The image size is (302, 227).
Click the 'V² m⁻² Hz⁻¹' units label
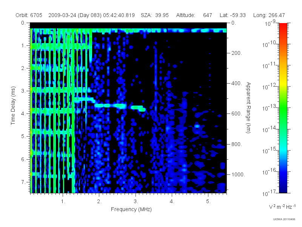pos(282,207)
